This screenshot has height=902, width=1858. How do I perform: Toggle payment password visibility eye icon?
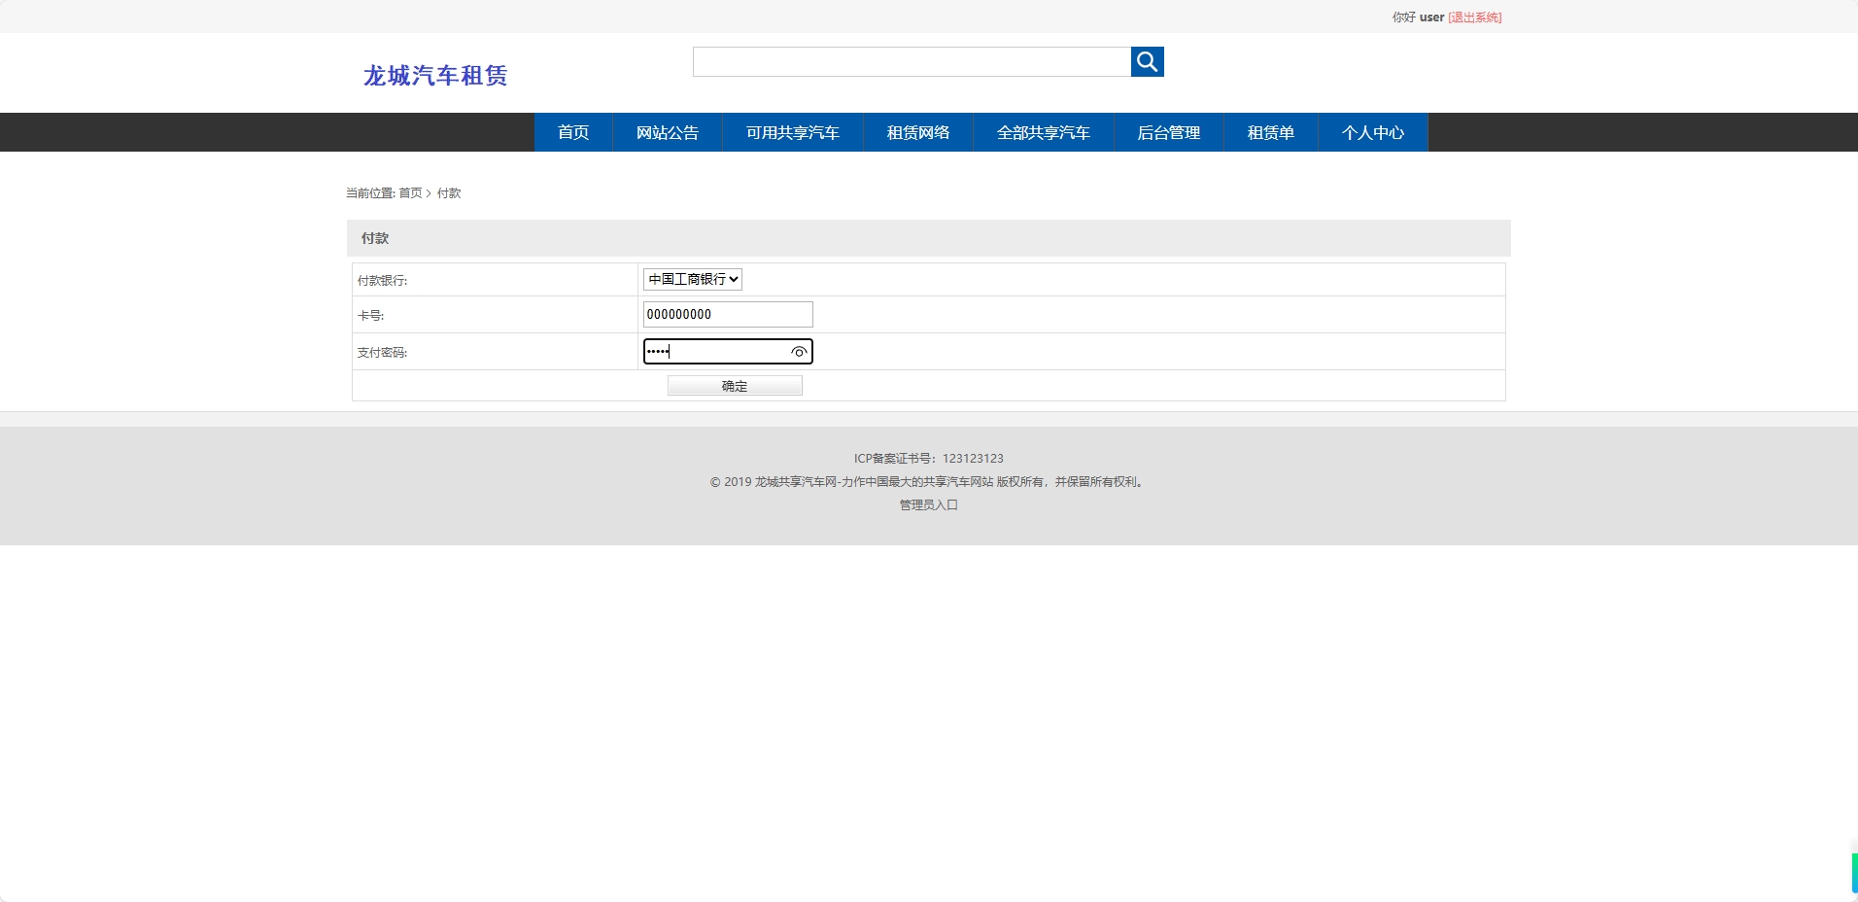click(799, 351)
